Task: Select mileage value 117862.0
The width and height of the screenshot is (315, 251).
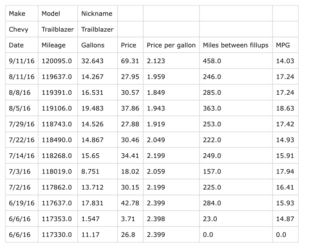Action: tap(58, 187)
